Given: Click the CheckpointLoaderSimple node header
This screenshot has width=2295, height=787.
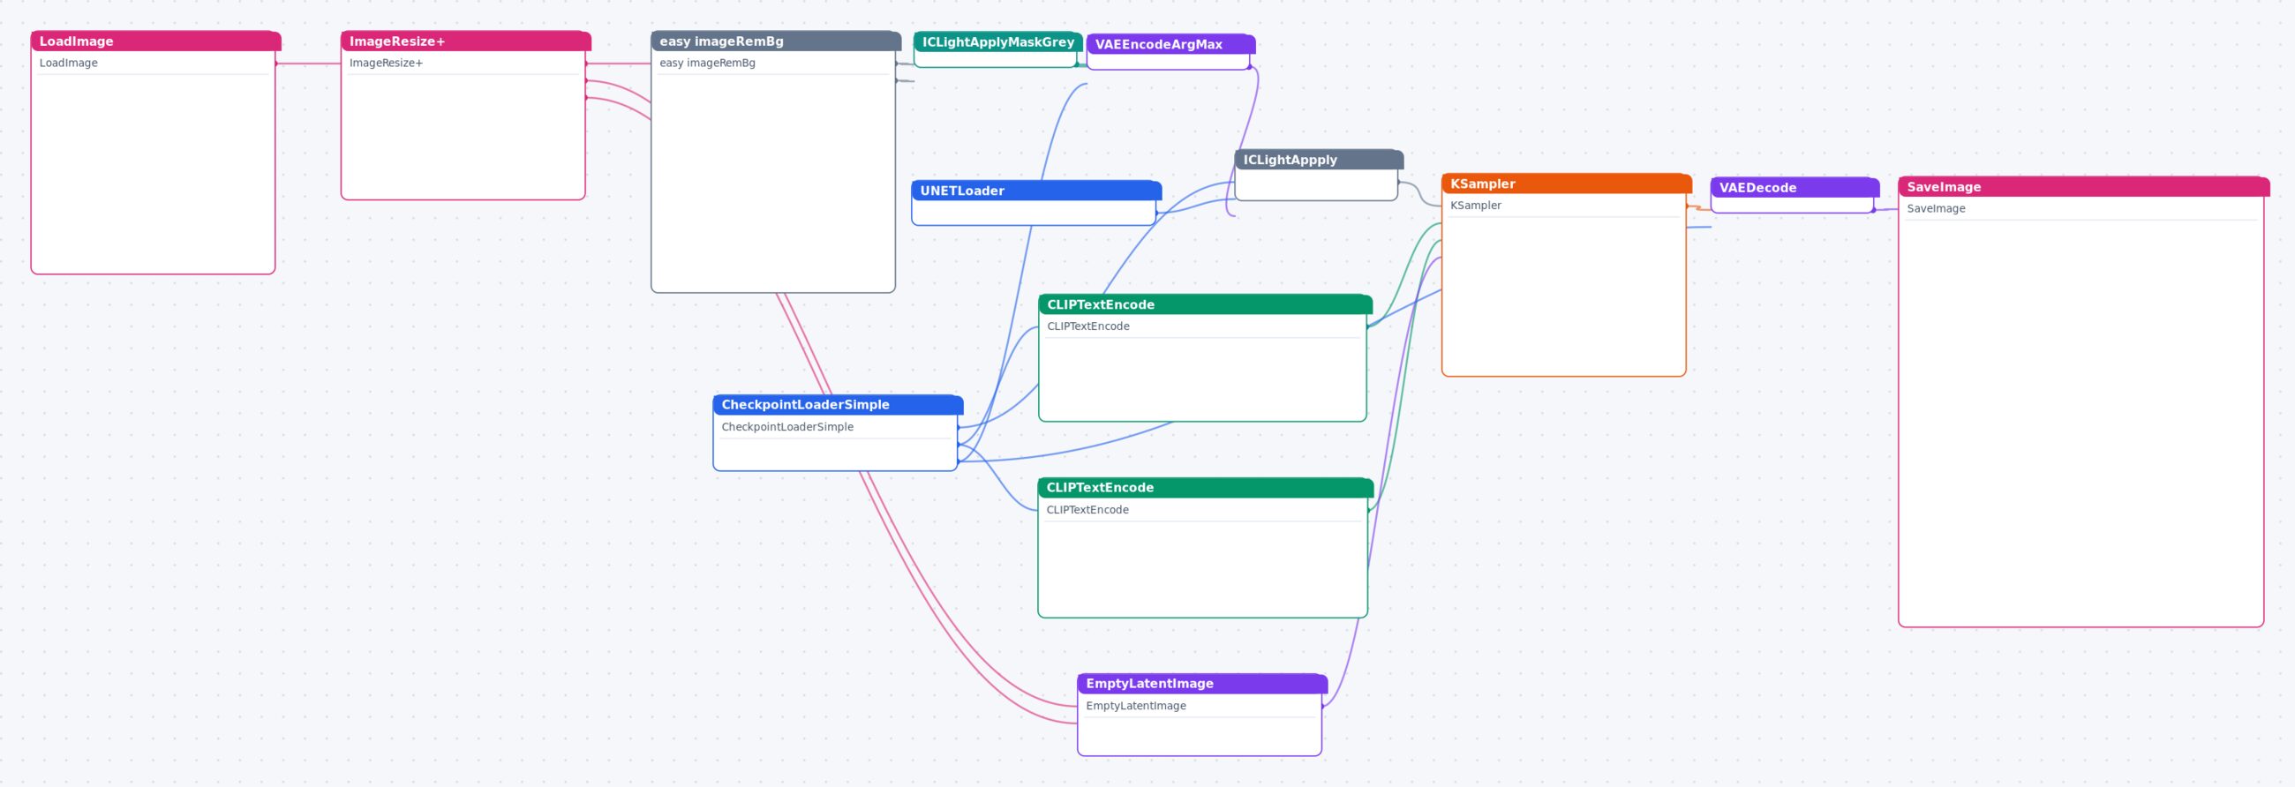Looking at the screenshot, I should coord(838,405).
